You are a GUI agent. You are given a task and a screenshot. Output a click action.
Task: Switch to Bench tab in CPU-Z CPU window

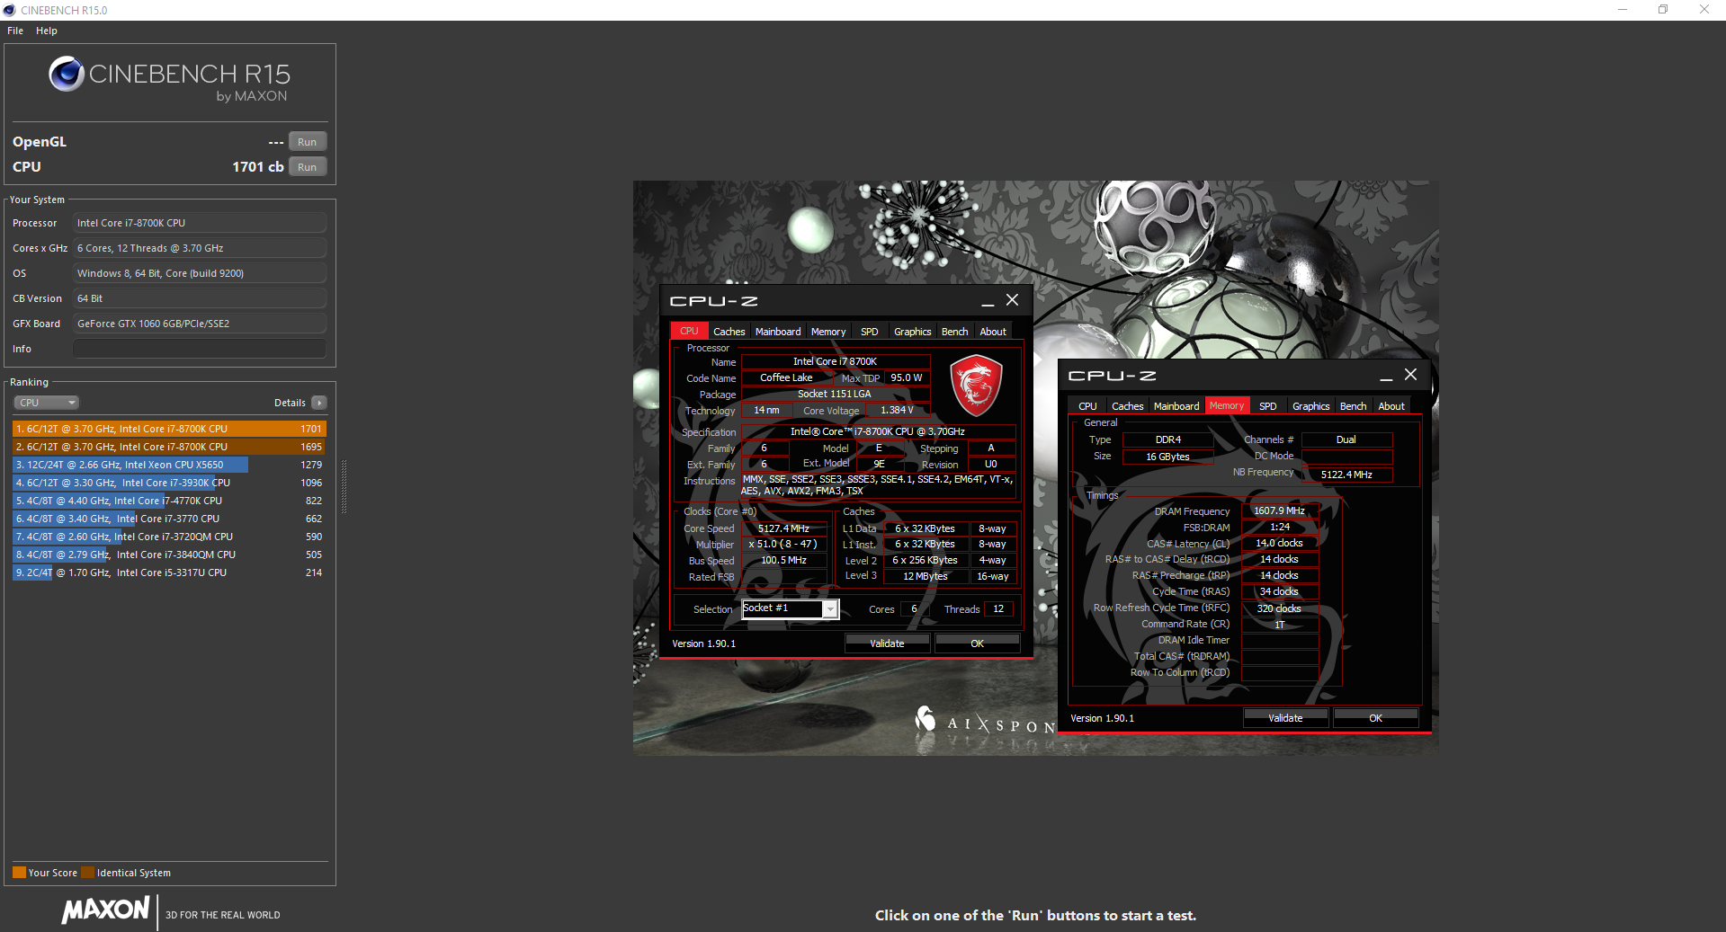(954, 332)
